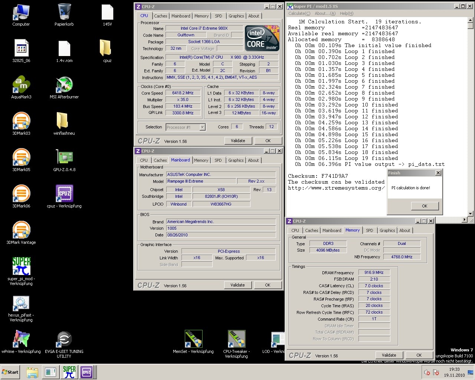Image resolution: width=475 pixels, height=380 pixels.
Task: Click Validate in Mainboard window
Action: pyautogui.click(x=237, y=285)
